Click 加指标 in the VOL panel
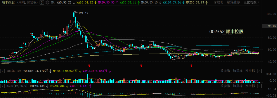The height and width of the screenshot is (98, 277). 238,71
